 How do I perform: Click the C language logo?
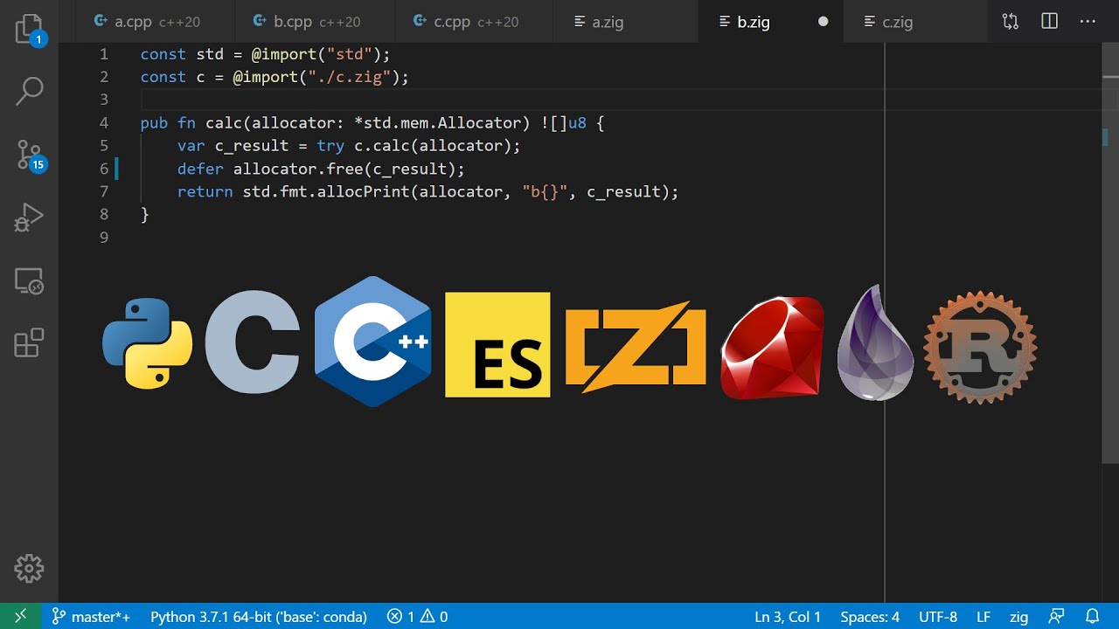tap(253, 343)
